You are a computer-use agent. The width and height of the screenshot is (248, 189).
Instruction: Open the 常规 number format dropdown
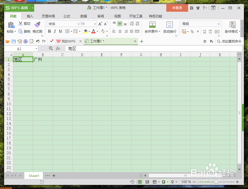pos(218,24)
